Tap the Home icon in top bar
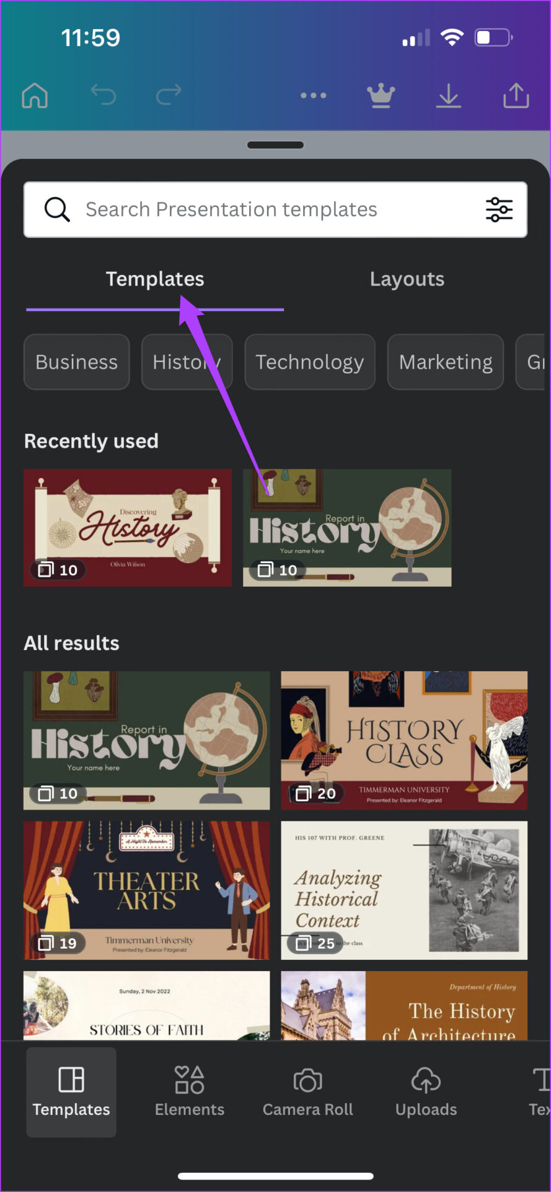 click(x=35, y=96)
